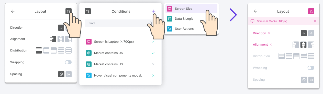Go back using arrow in left Layout panel
Viewport: 323px width, 94px height.
[x=13, y=11]
